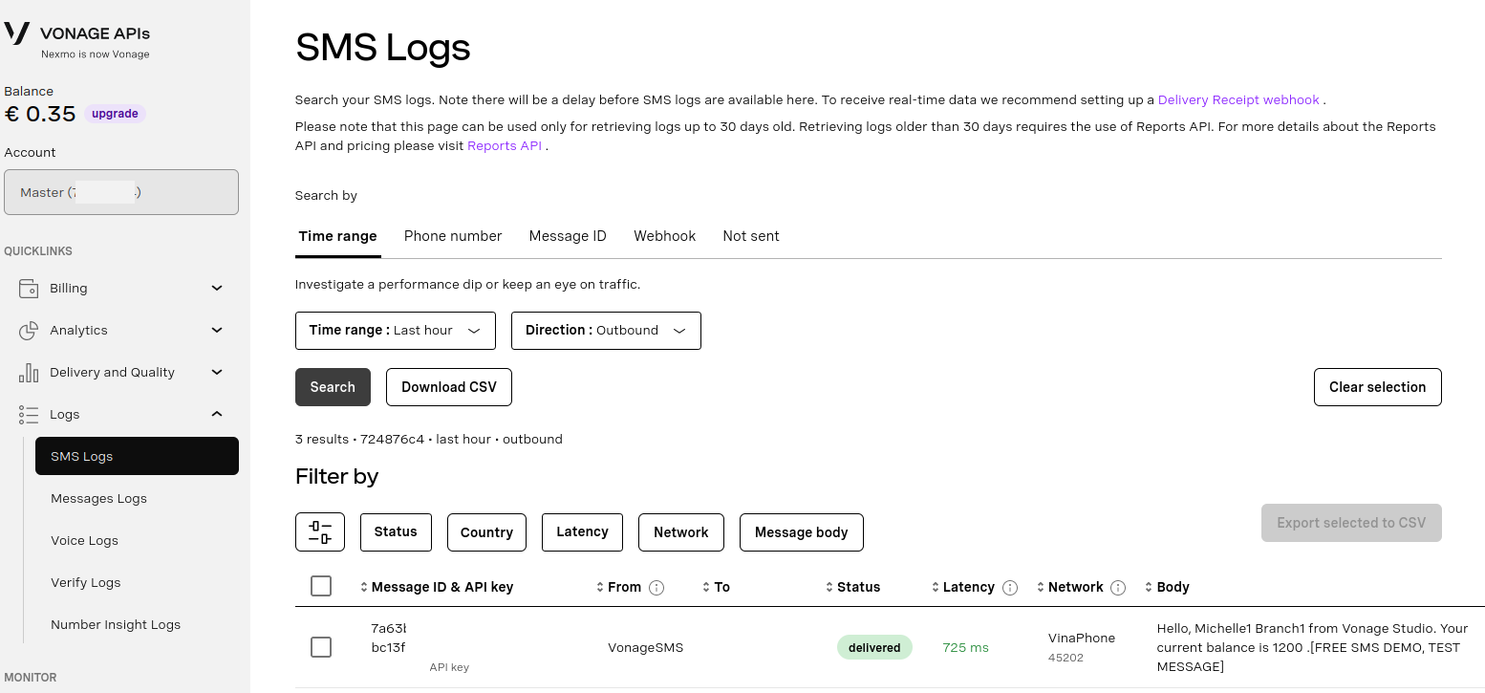
Task: Click the Vonage logo icon
Action: coord(17,33)
